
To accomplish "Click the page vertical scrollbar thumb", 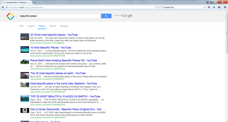I will point(227,33).
